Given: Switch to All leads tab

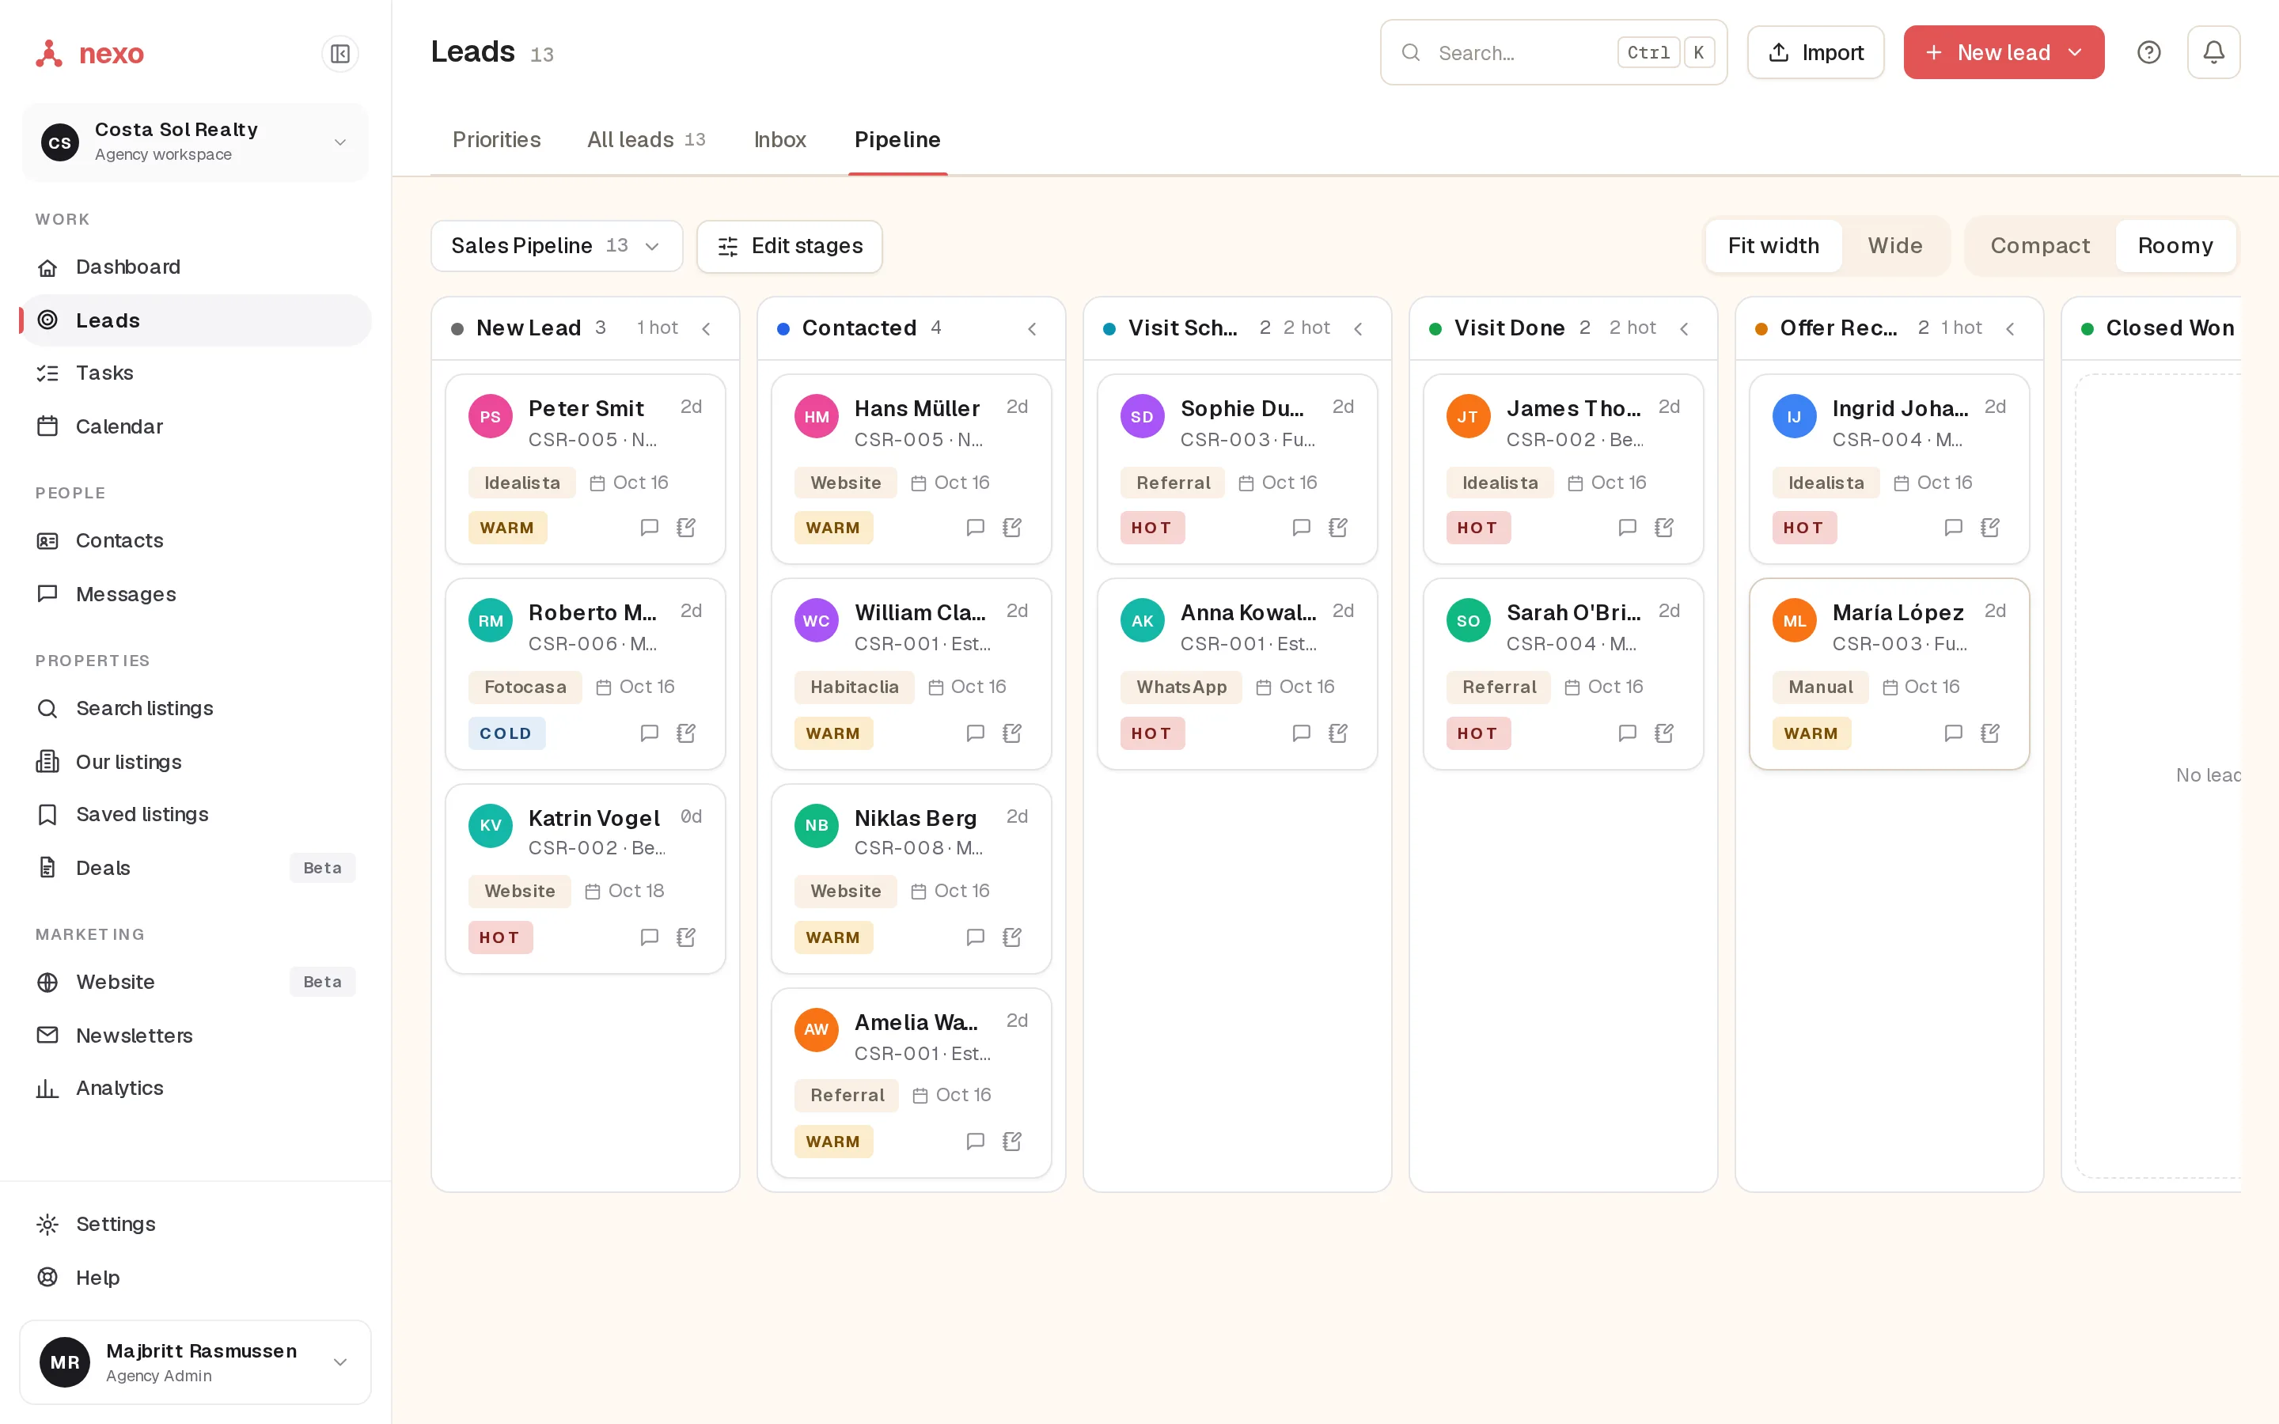Looking at the screenshot, I should [646, 139].
